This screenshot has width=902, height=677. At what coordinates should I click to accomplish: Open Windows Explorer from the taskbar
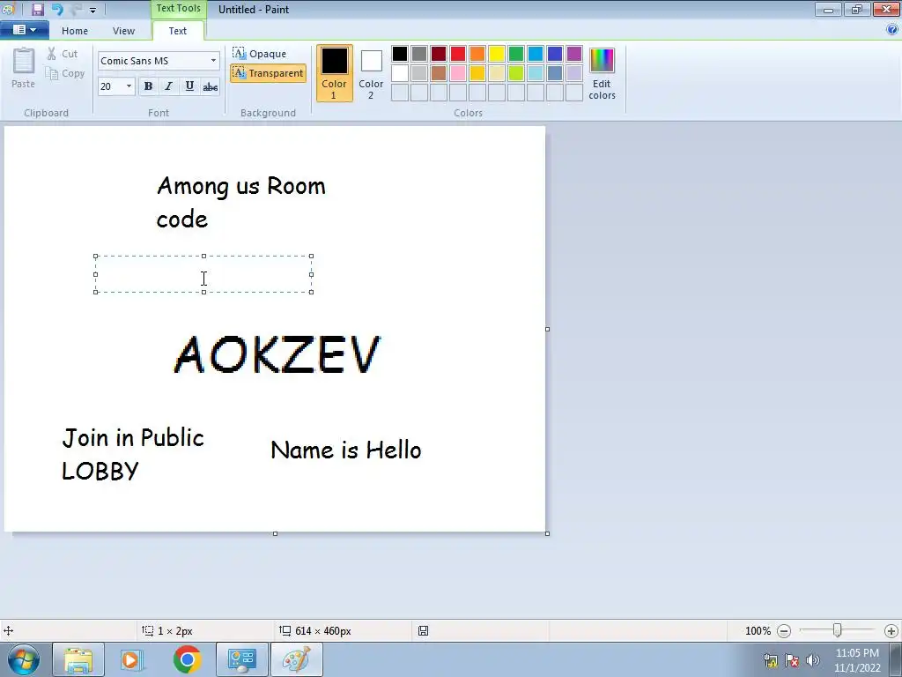(x=78, y=659)
